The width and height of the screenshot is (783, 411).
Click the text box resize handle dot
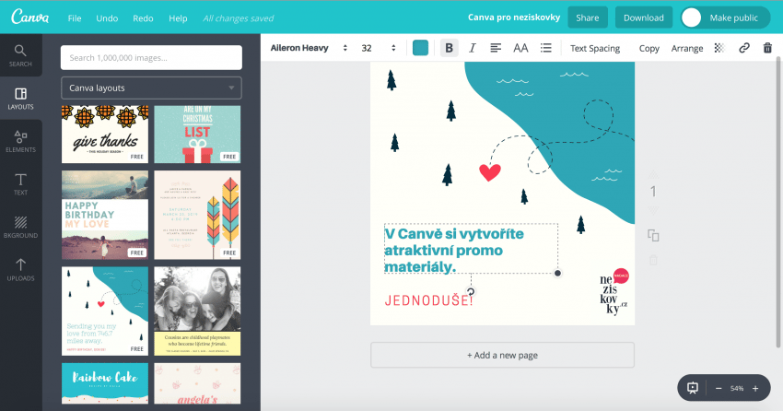point(558,273)
